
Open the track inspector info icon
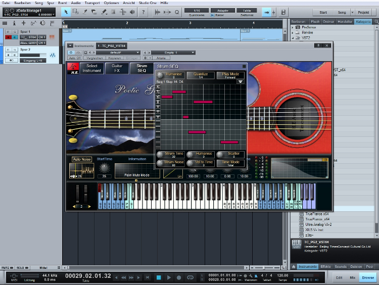[x=14, y=23]
